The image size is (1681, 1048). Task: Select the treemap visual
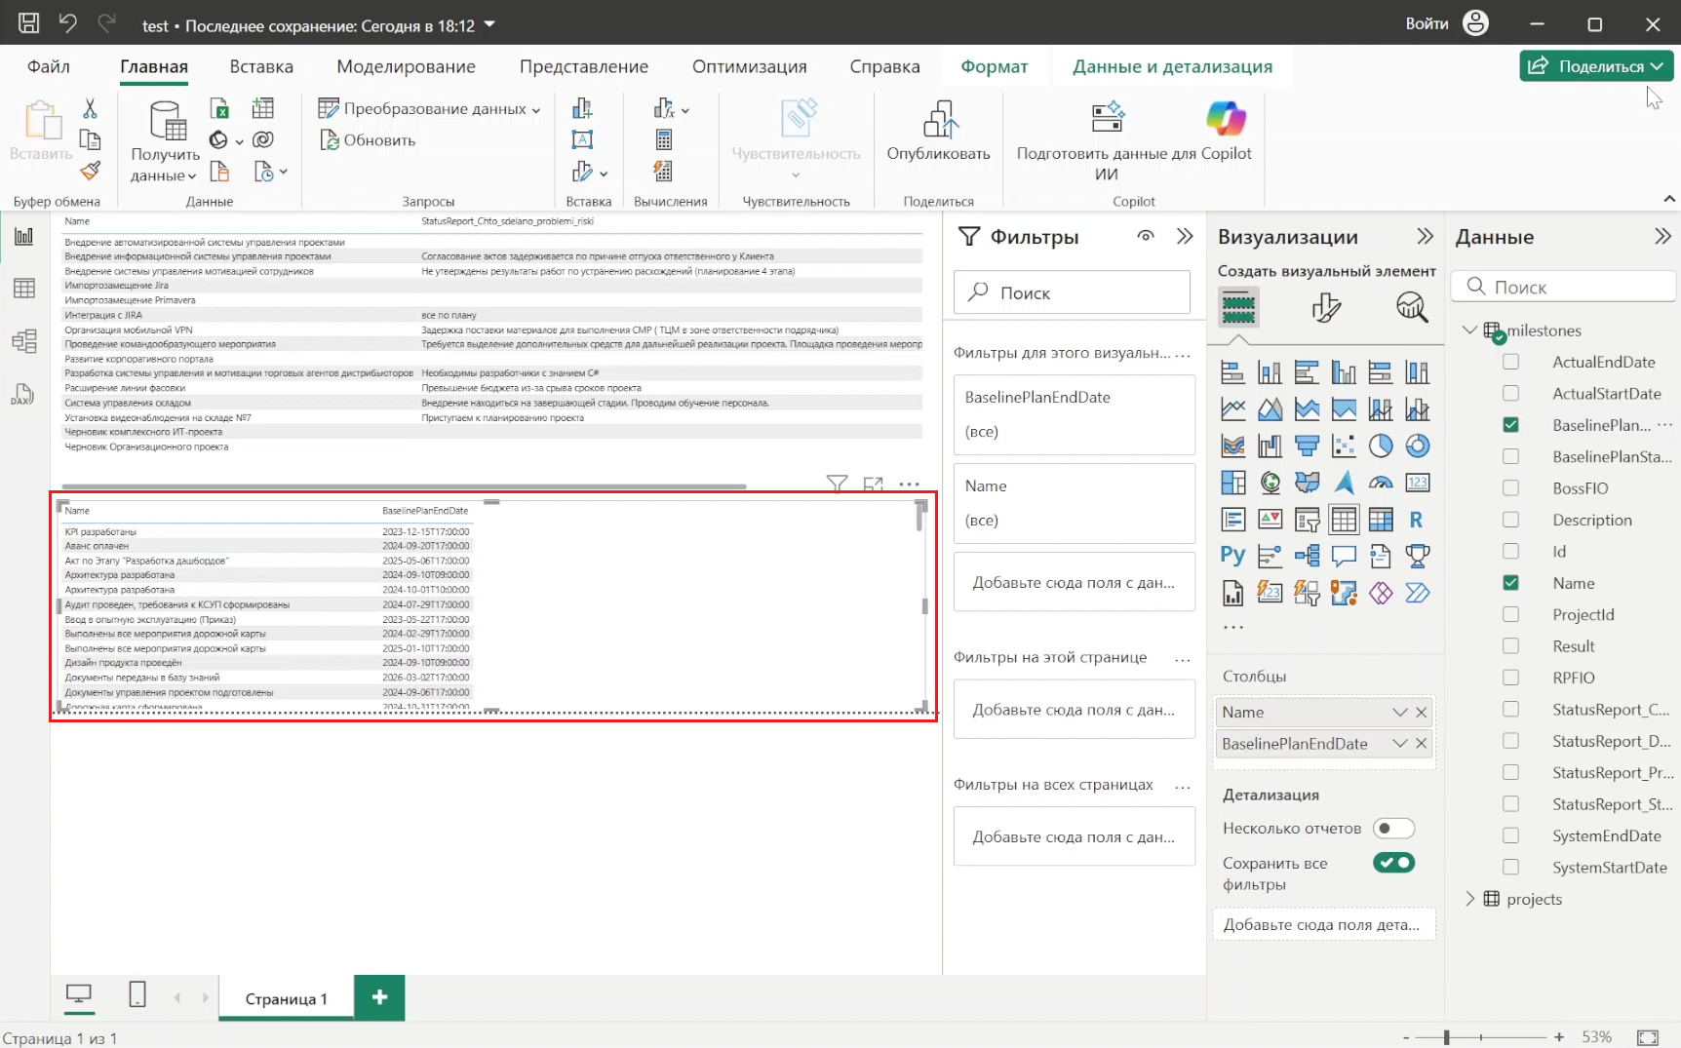(1232, 483)
